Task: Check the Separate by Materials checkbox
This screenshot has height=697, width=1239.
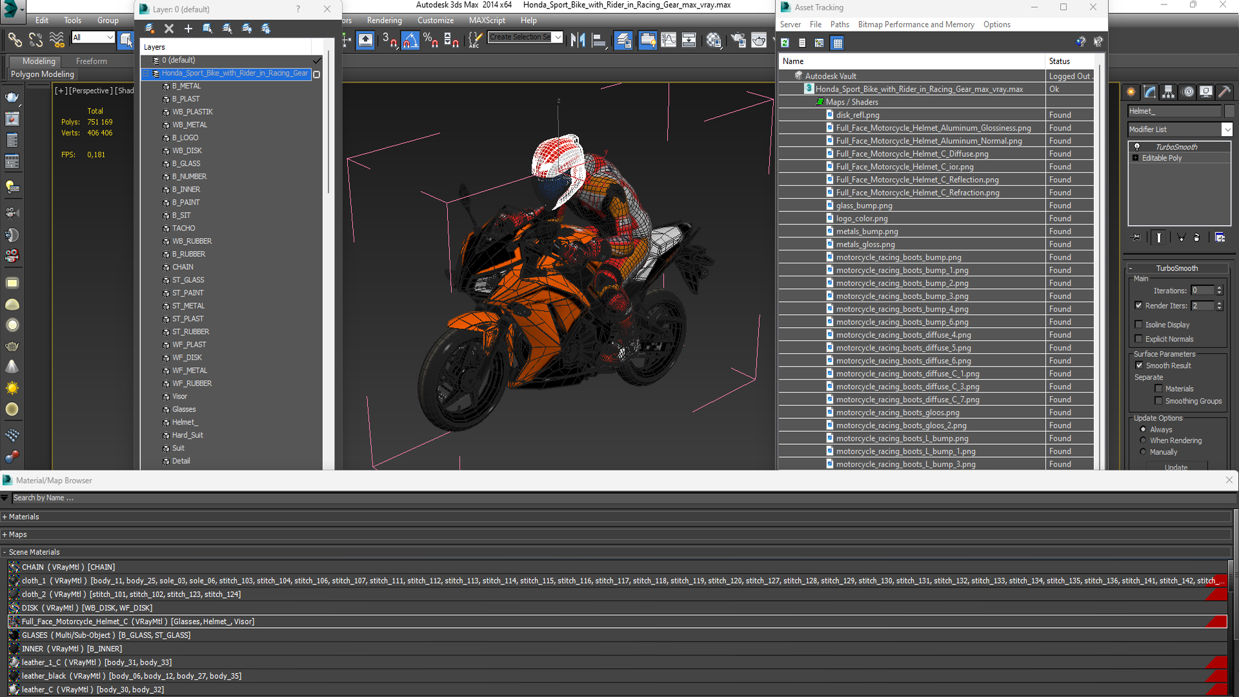Action: click(1158, 389)
